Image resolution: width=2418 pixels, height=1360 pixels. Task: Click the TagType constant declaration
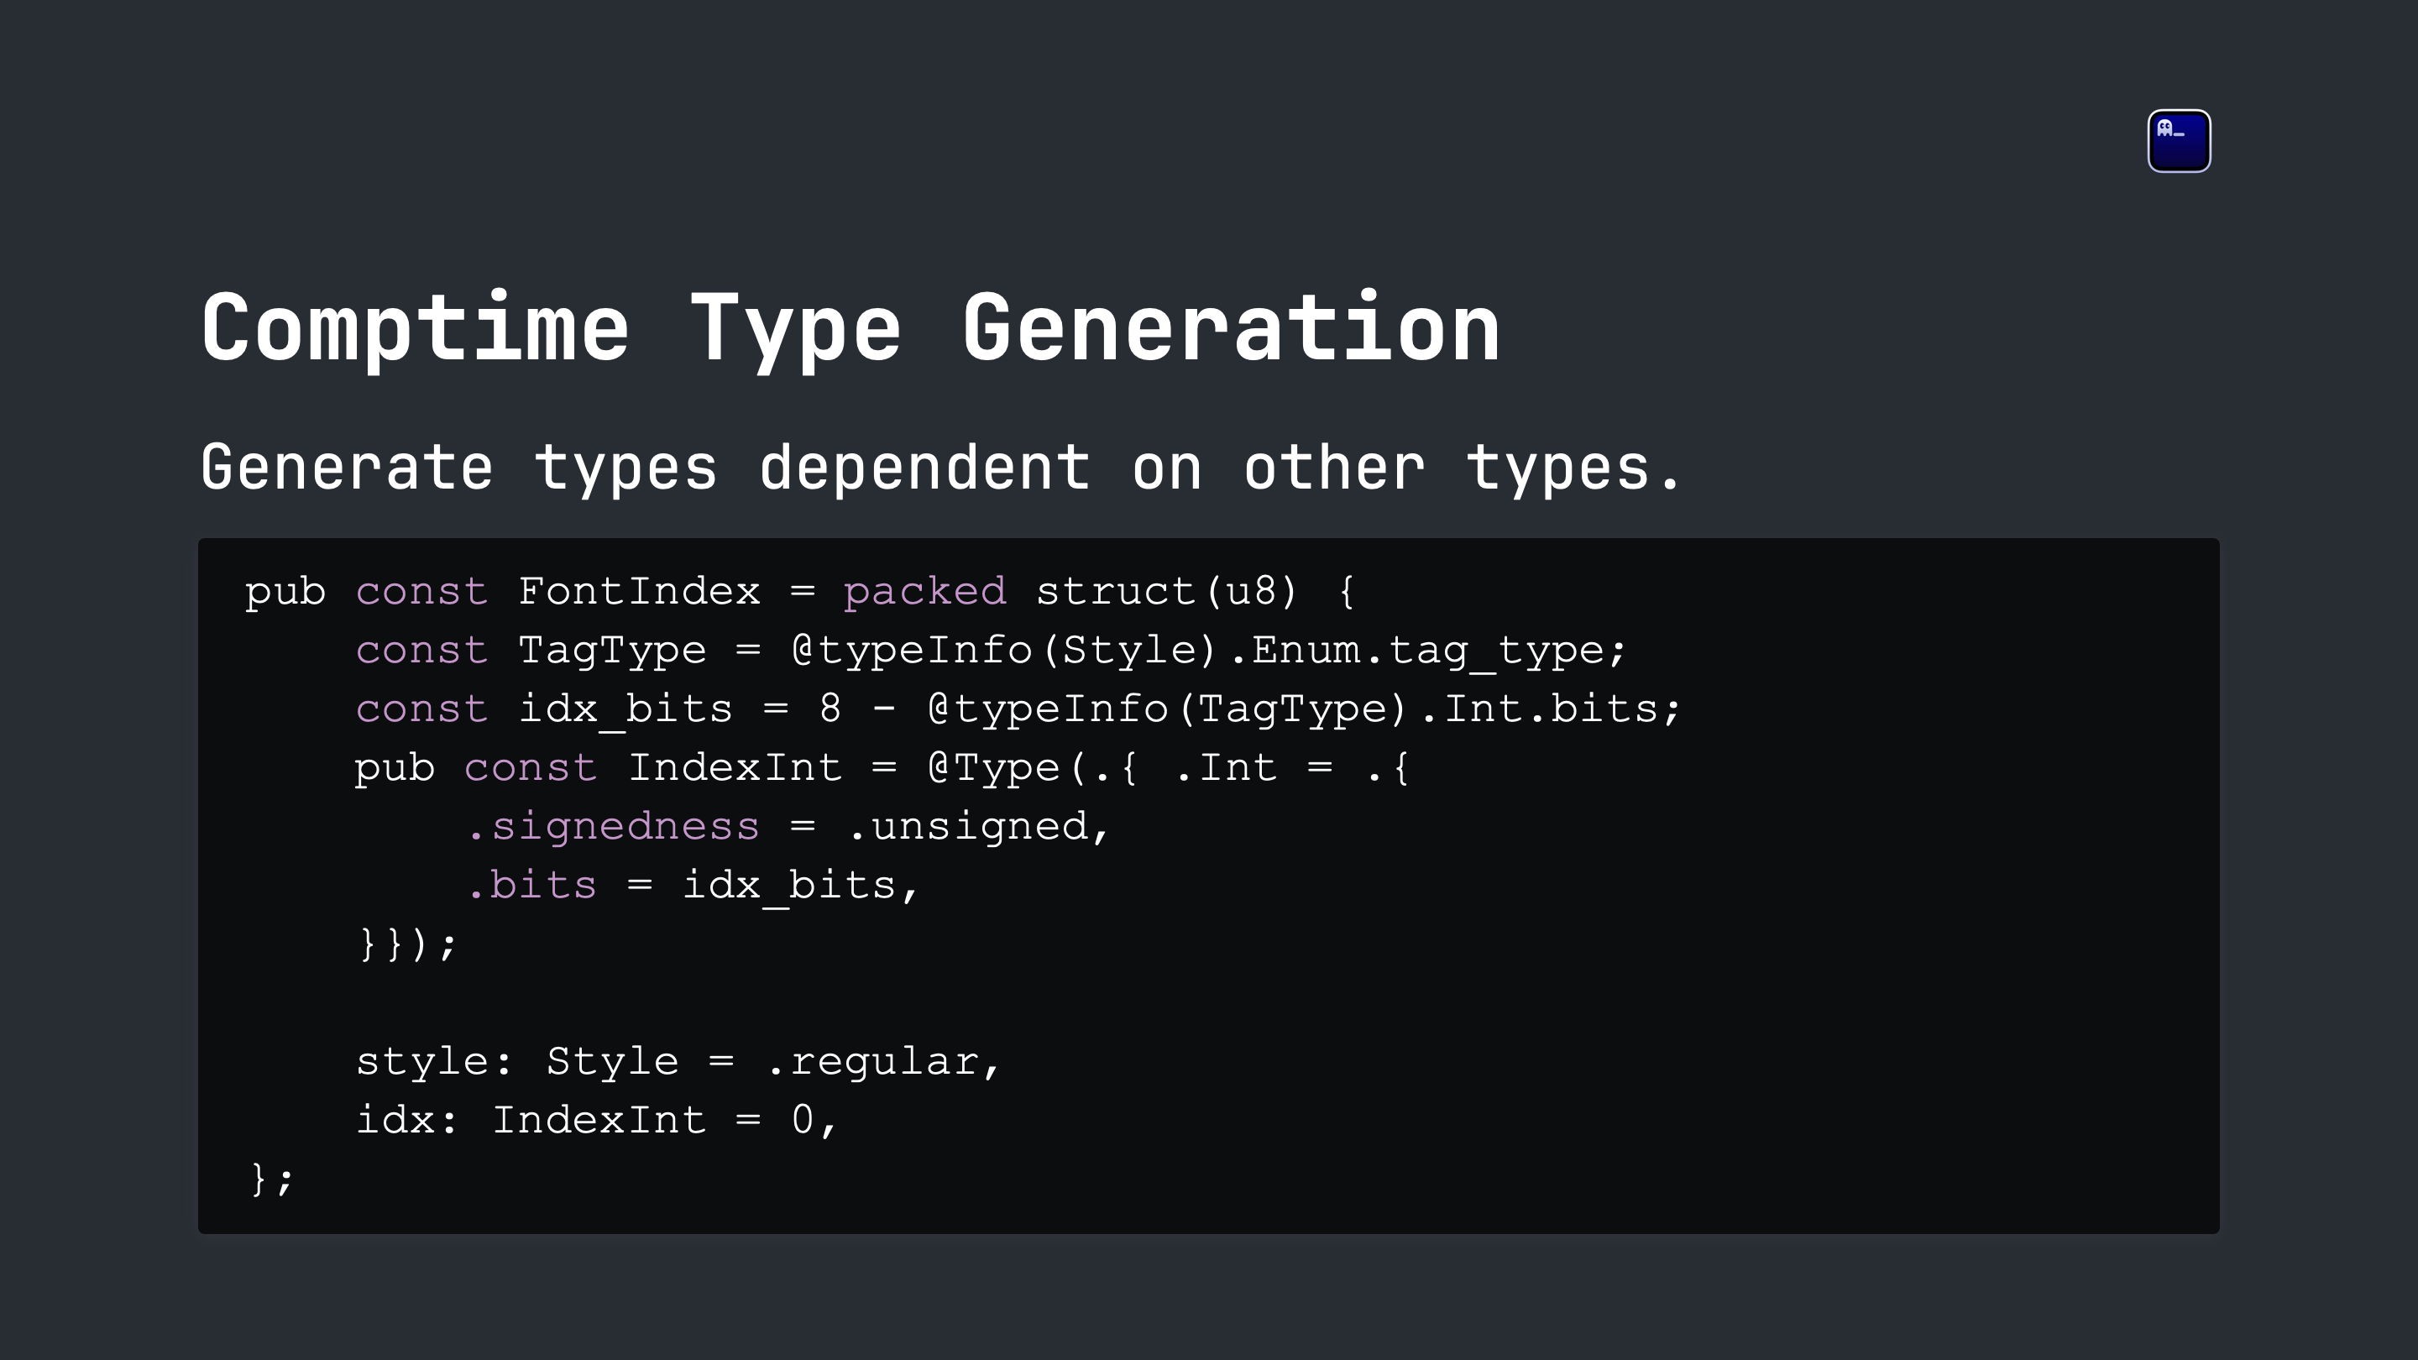click(x=612, y=651)
